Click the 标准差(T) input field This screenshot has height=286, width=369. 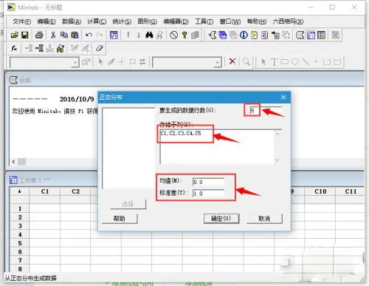click(208, 194)
